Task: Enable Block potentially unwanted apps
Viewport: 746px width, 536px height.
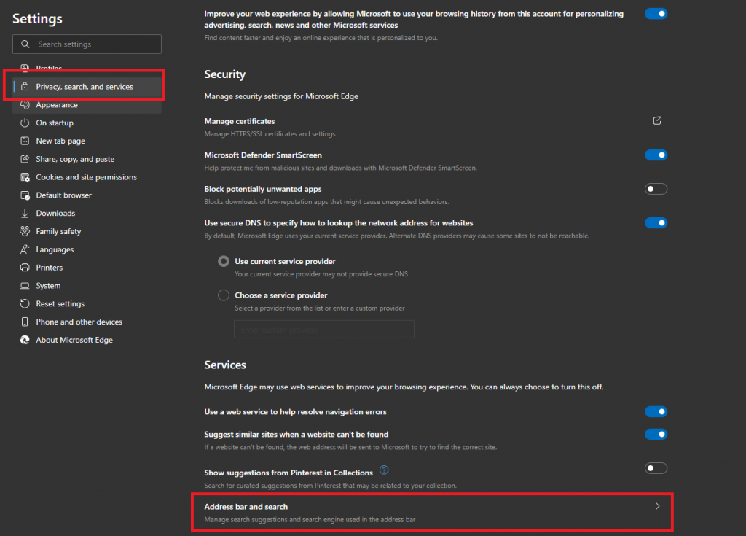Action: click(x=655, y=188)
